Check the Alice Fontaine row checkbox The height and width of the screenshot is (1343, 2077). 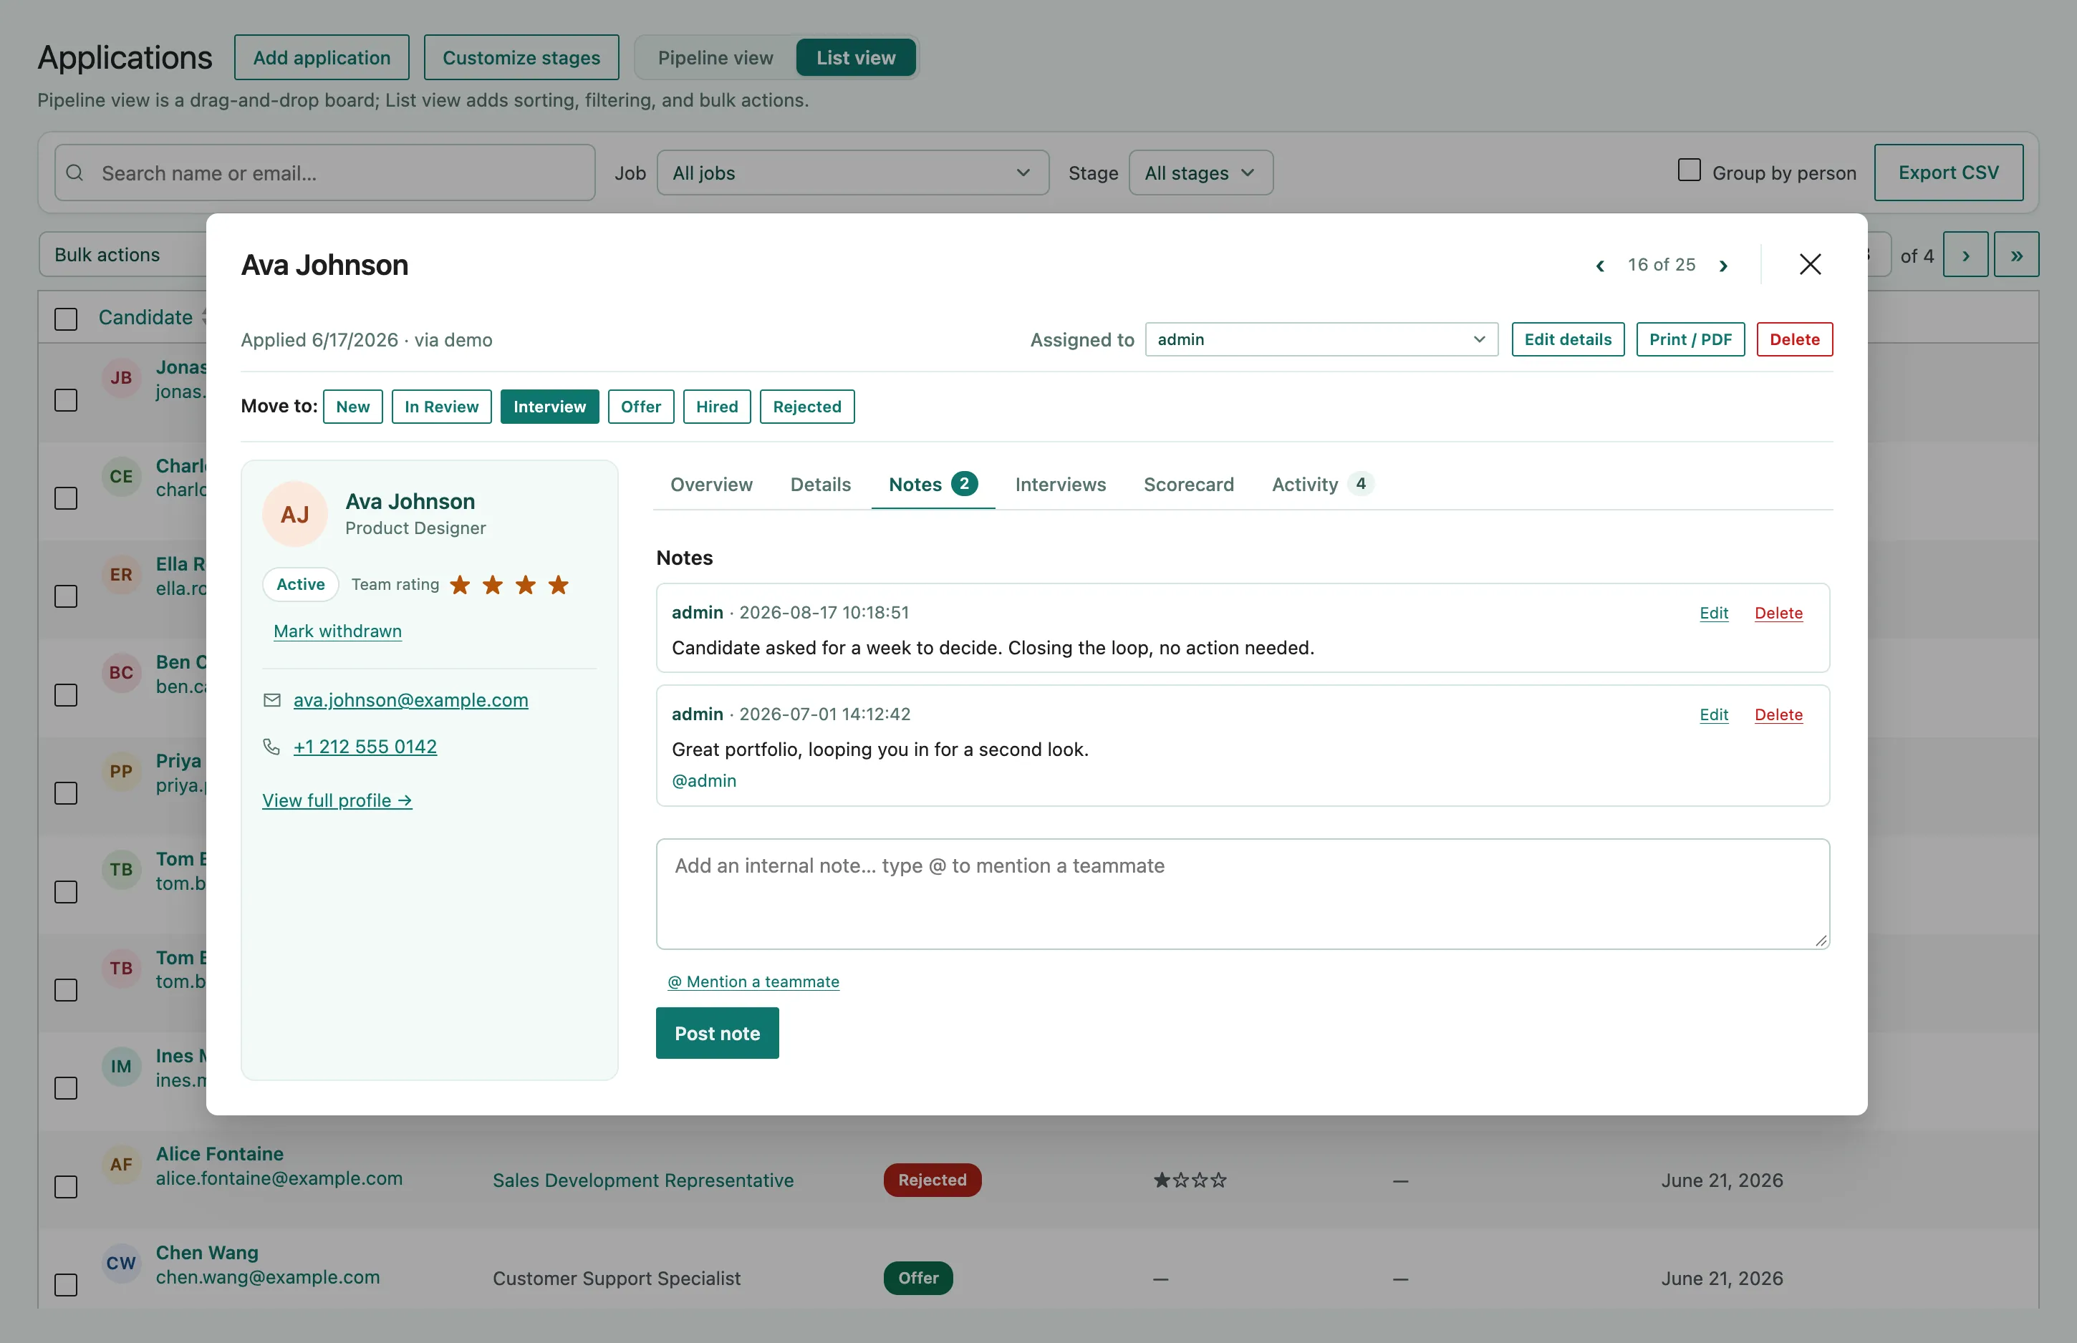tap(67, 1187)
